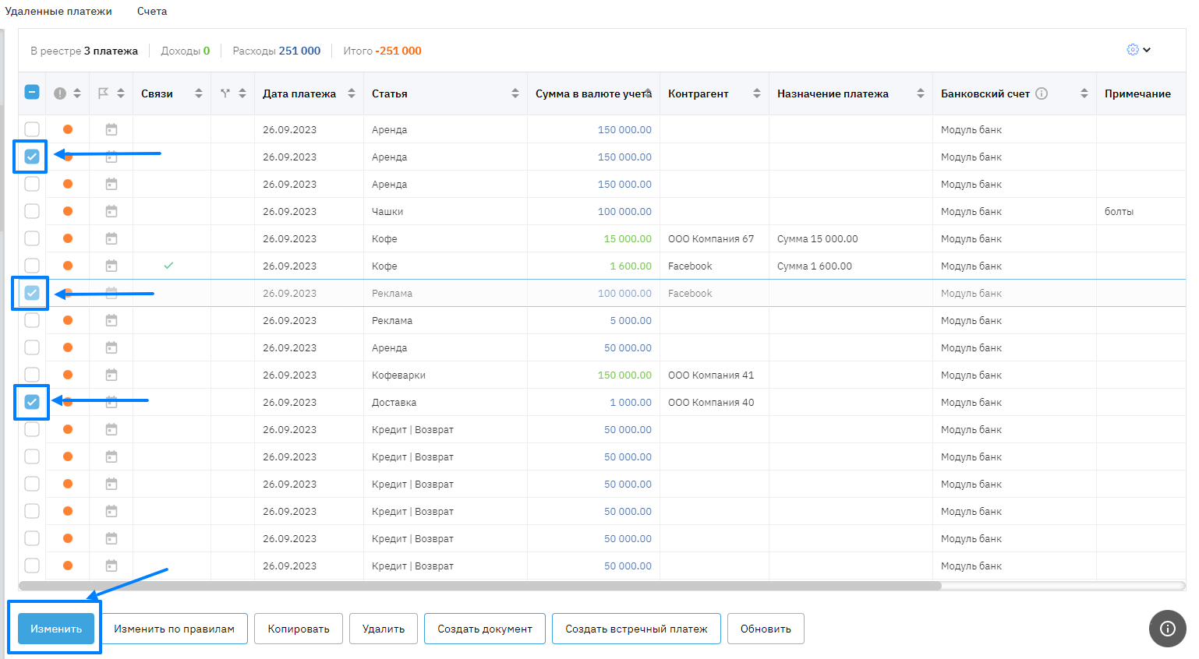Viewport: 1199px width, 659px height.
Task: Check the Чашки row checkbox
Action: (32, 211)
